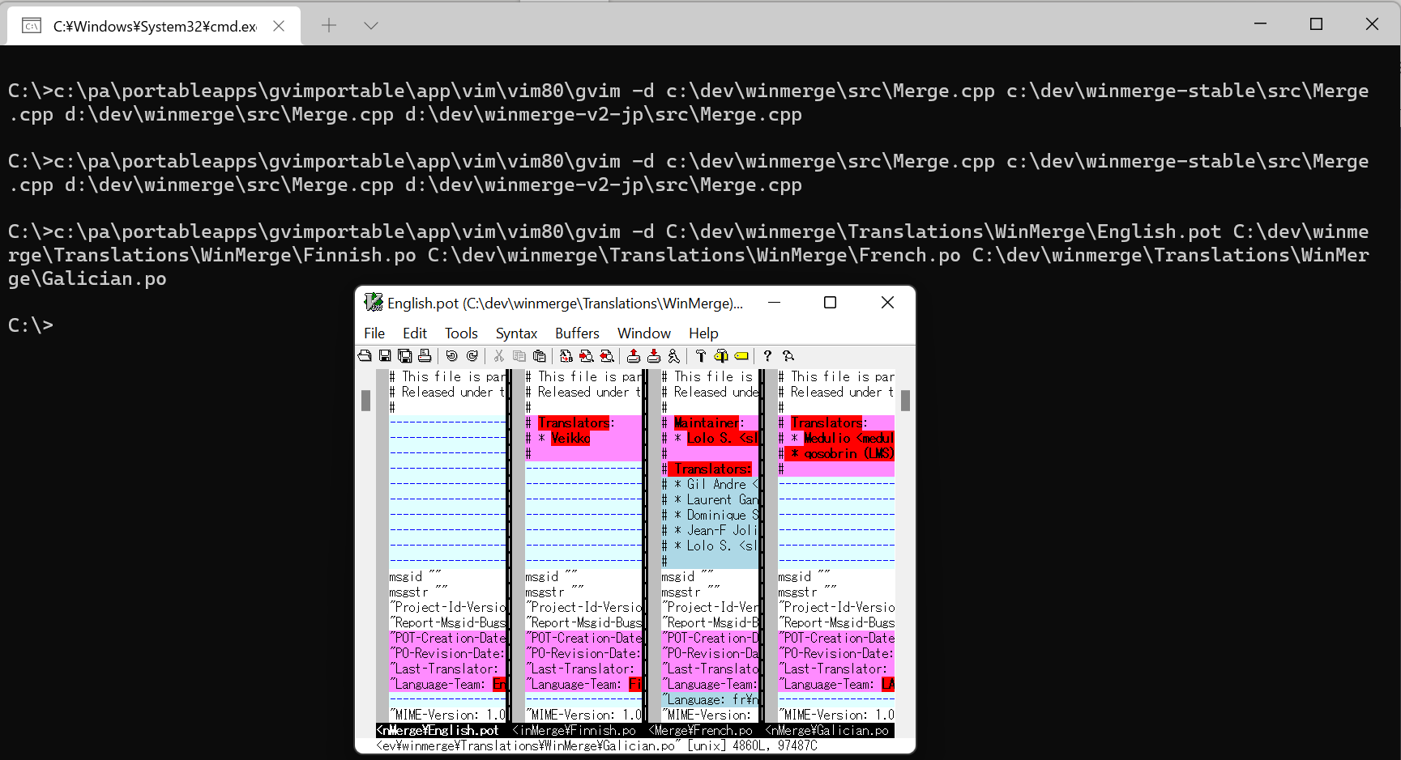1401x760 pixels.
Task: Click 'MIME-Version: 1.0' in Galician.po pane
Action: (836, 715)
